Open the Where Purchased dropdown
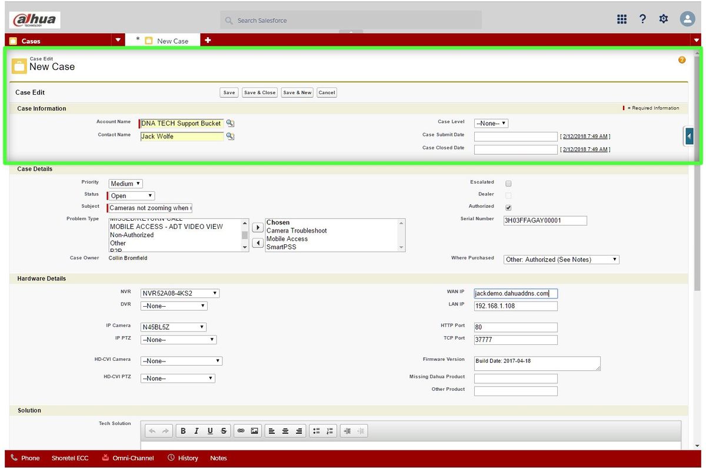The image size is (706, 468). [x=561, y=260]
